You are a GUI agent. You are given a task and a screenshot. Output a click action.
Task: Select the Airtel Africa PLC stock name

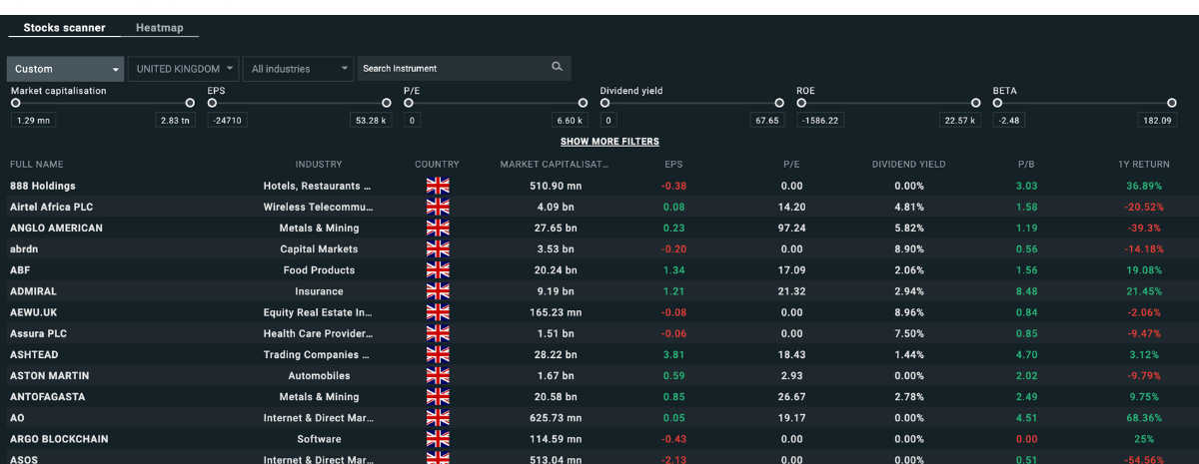51,207
